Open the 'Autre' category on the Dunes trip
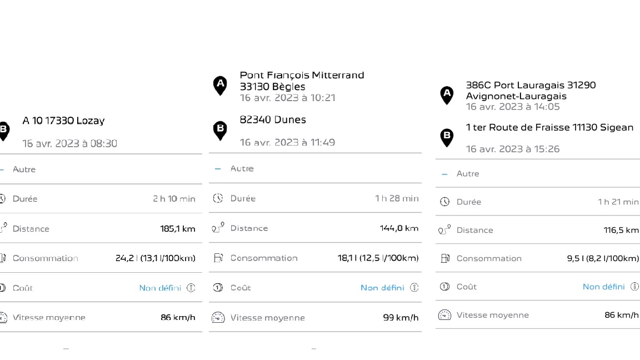This screenshot has height=360, width=640. coord(242,168)
